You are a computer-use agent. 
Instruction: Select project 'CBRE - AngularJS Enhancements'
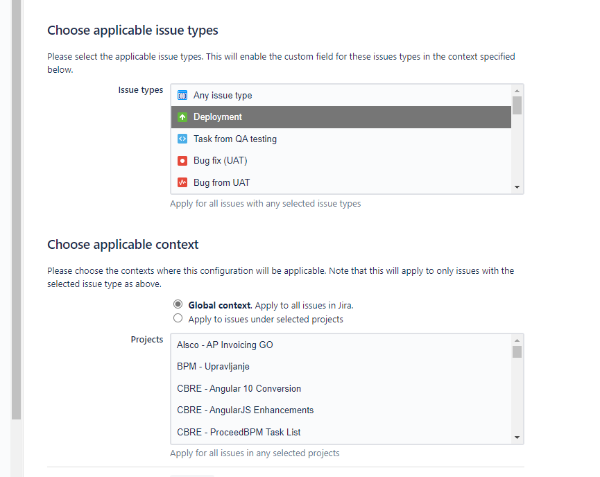[341, 410]
